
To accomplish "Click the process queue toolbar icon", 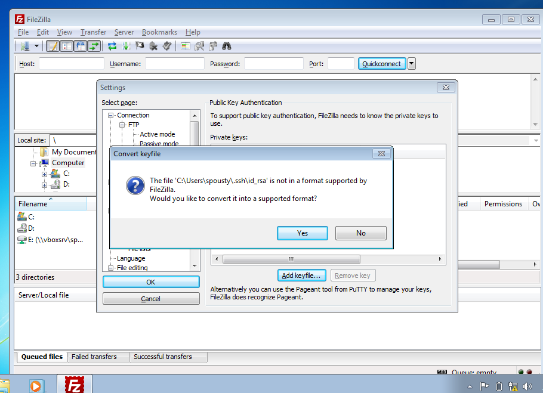I will tap(126, 46).
